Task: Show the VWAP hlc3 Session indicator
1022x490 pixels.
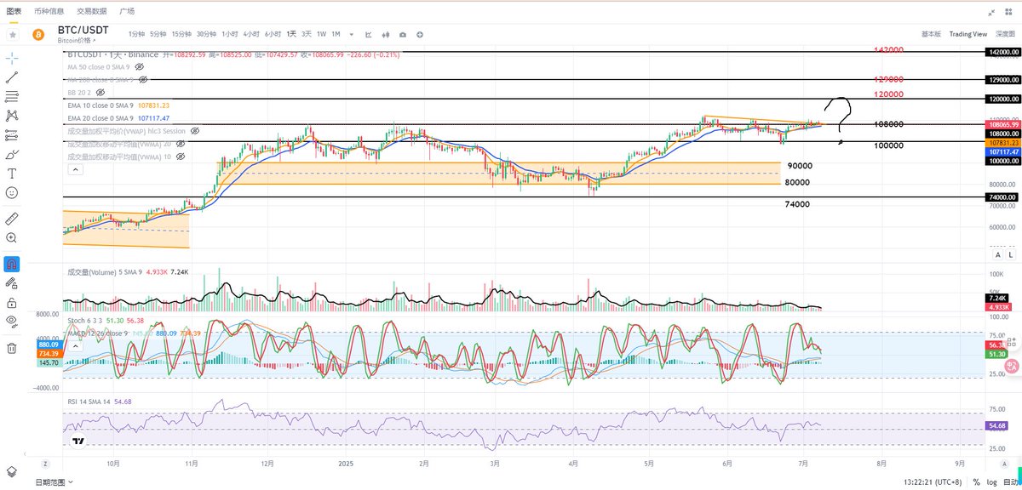Action: point(195,131)
